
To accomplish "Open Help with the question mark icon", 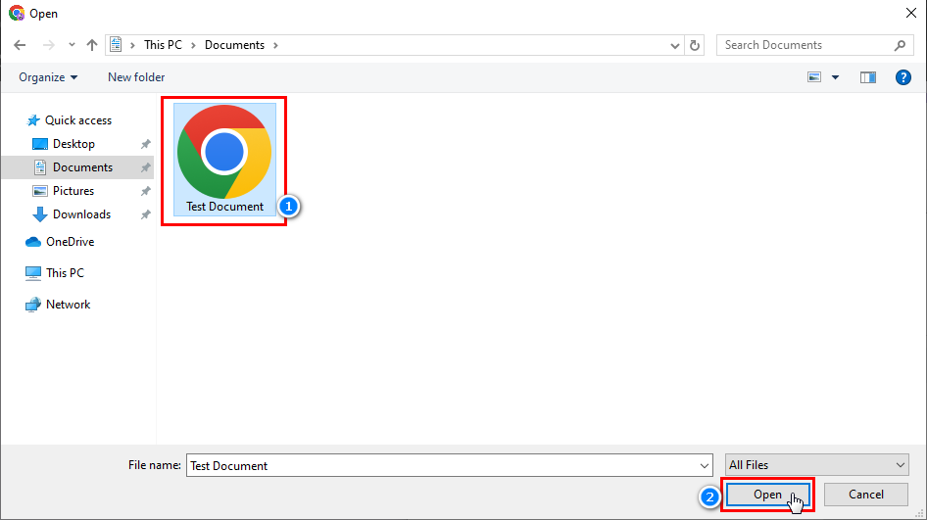I will tap(903, 77).
